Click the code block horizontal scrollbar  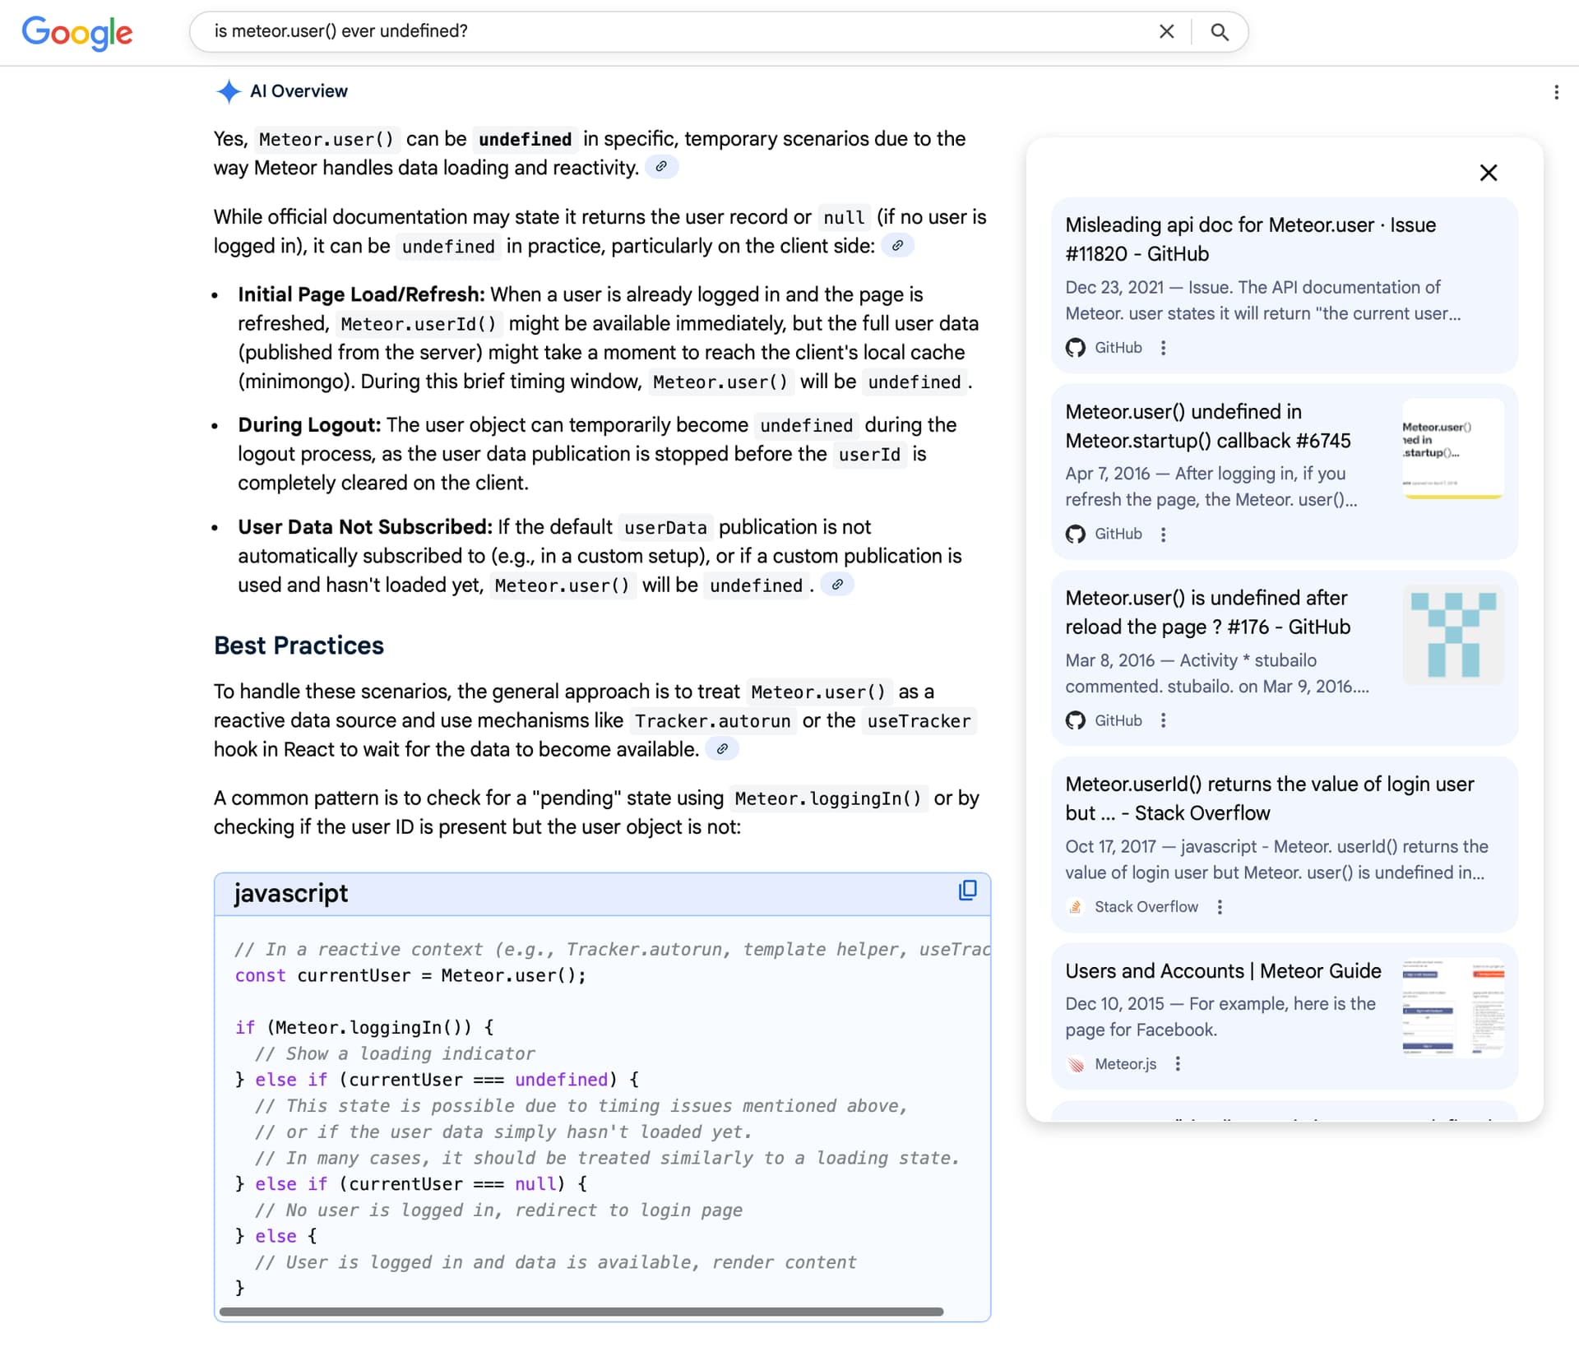(x=581, y=1312)
